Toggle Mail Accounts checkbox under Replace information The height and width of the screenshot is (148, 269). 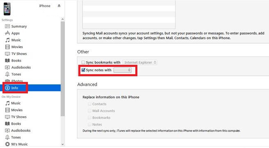point(89,110)
